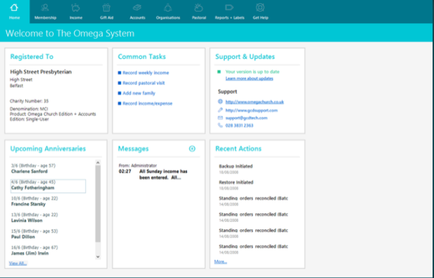Screen dimensions: 434x278
Task: Click the envelope icon beside support email
Action: pos(220,118)
